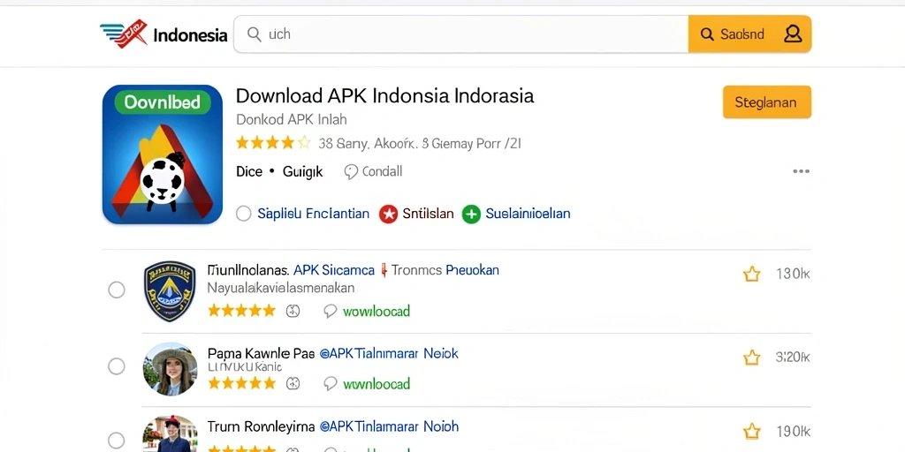Click the red-cap person avatar thumbnail
Viewport: 905px width, 452px height.
coord(170,433)
